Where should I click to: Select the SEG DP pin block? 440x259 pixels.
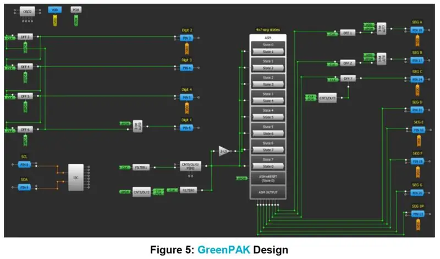click(418, 214)
